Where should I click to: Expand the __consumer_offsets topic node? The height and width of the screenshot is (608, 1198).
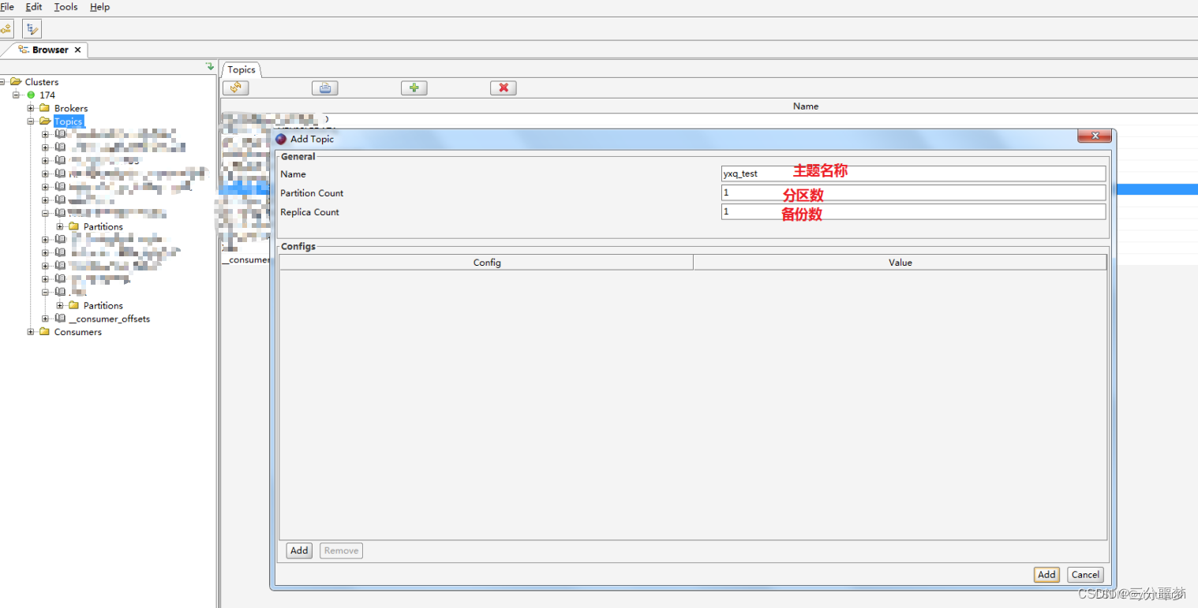[46, 319]
